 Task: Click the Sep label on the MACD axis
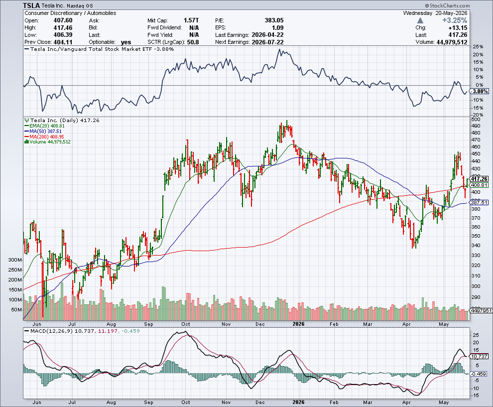coord(148,403)
